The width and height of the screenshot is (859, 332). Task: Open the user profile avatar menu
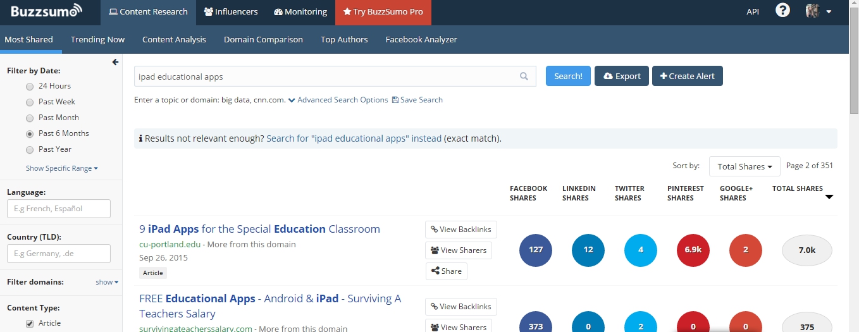[x=818, y=11]
